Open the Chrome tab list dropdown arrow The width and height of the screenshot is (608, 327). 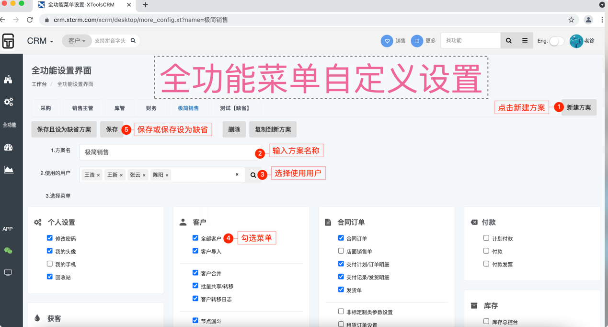(x=602, y=5)
